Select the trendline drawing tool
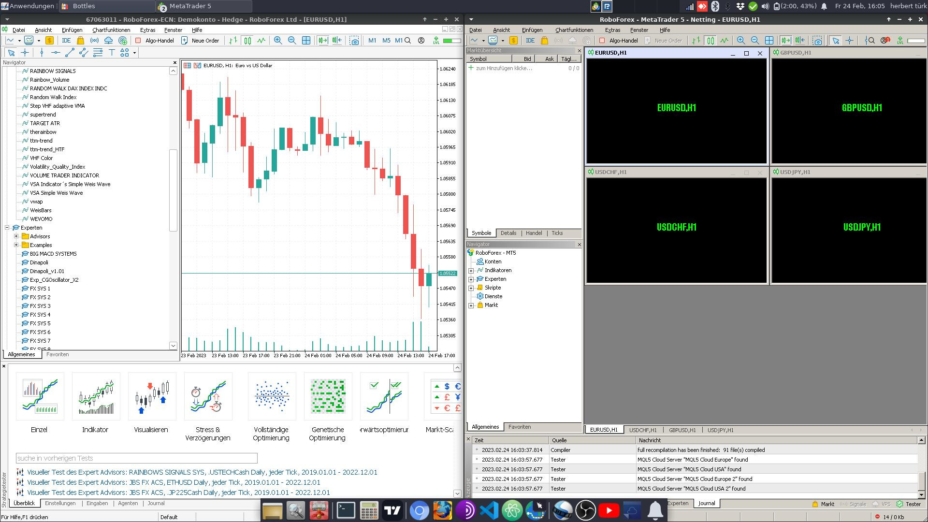 pos(70,53)
